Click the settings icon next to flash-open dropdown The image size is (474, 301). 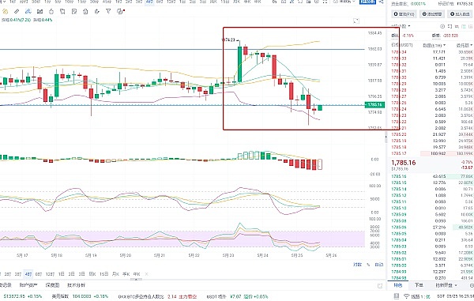tap(472, 285)
